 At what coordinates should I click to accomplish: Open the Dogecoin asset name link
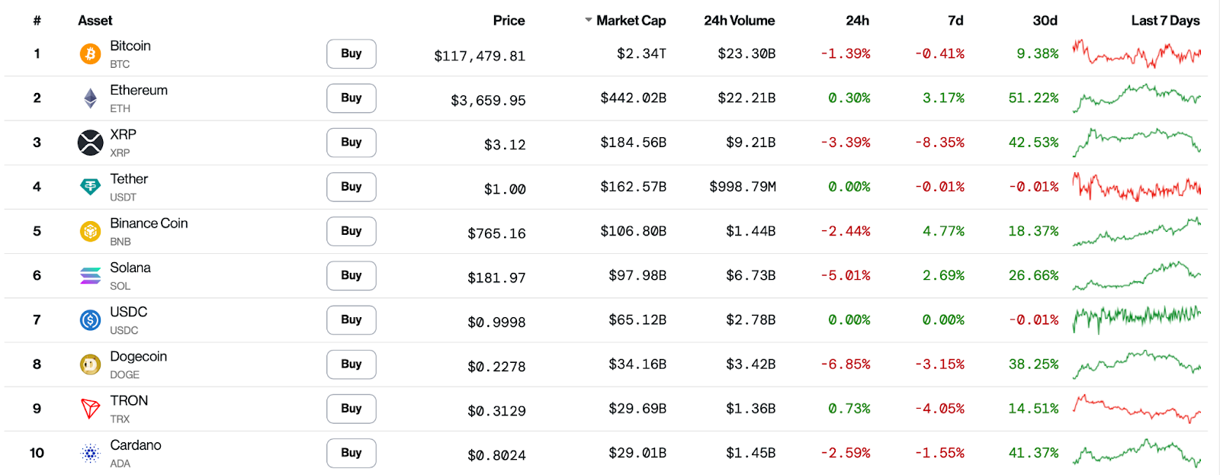point(138,356)
